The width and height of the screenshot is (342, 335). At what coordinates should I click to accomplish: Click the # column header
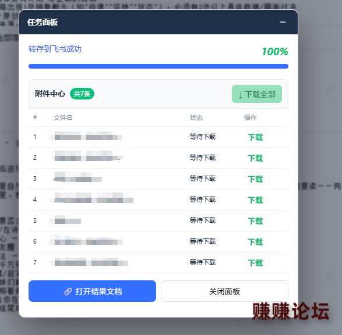point(35,117)
